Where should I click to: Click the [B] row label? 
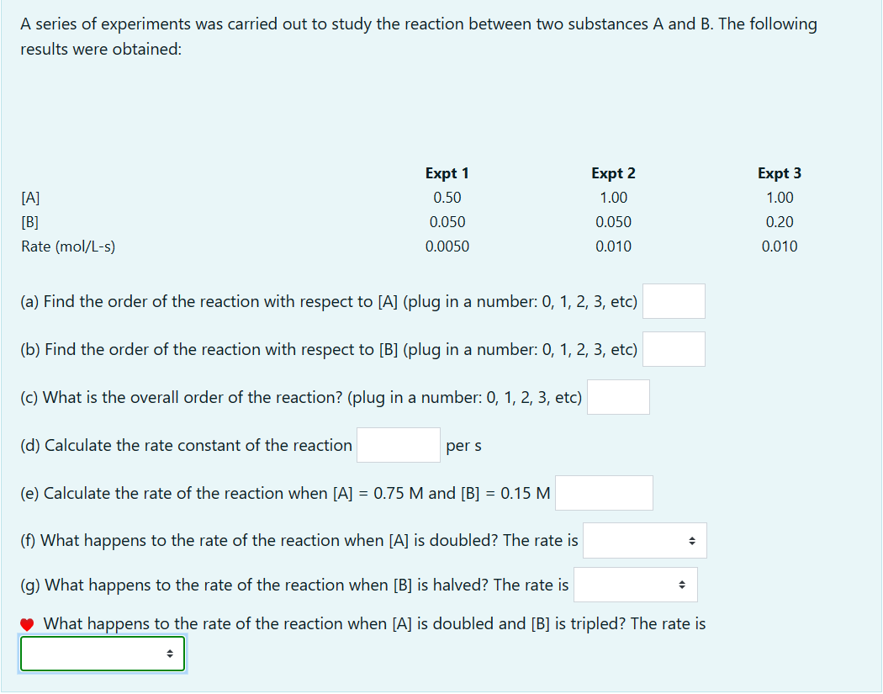point(29,221)
